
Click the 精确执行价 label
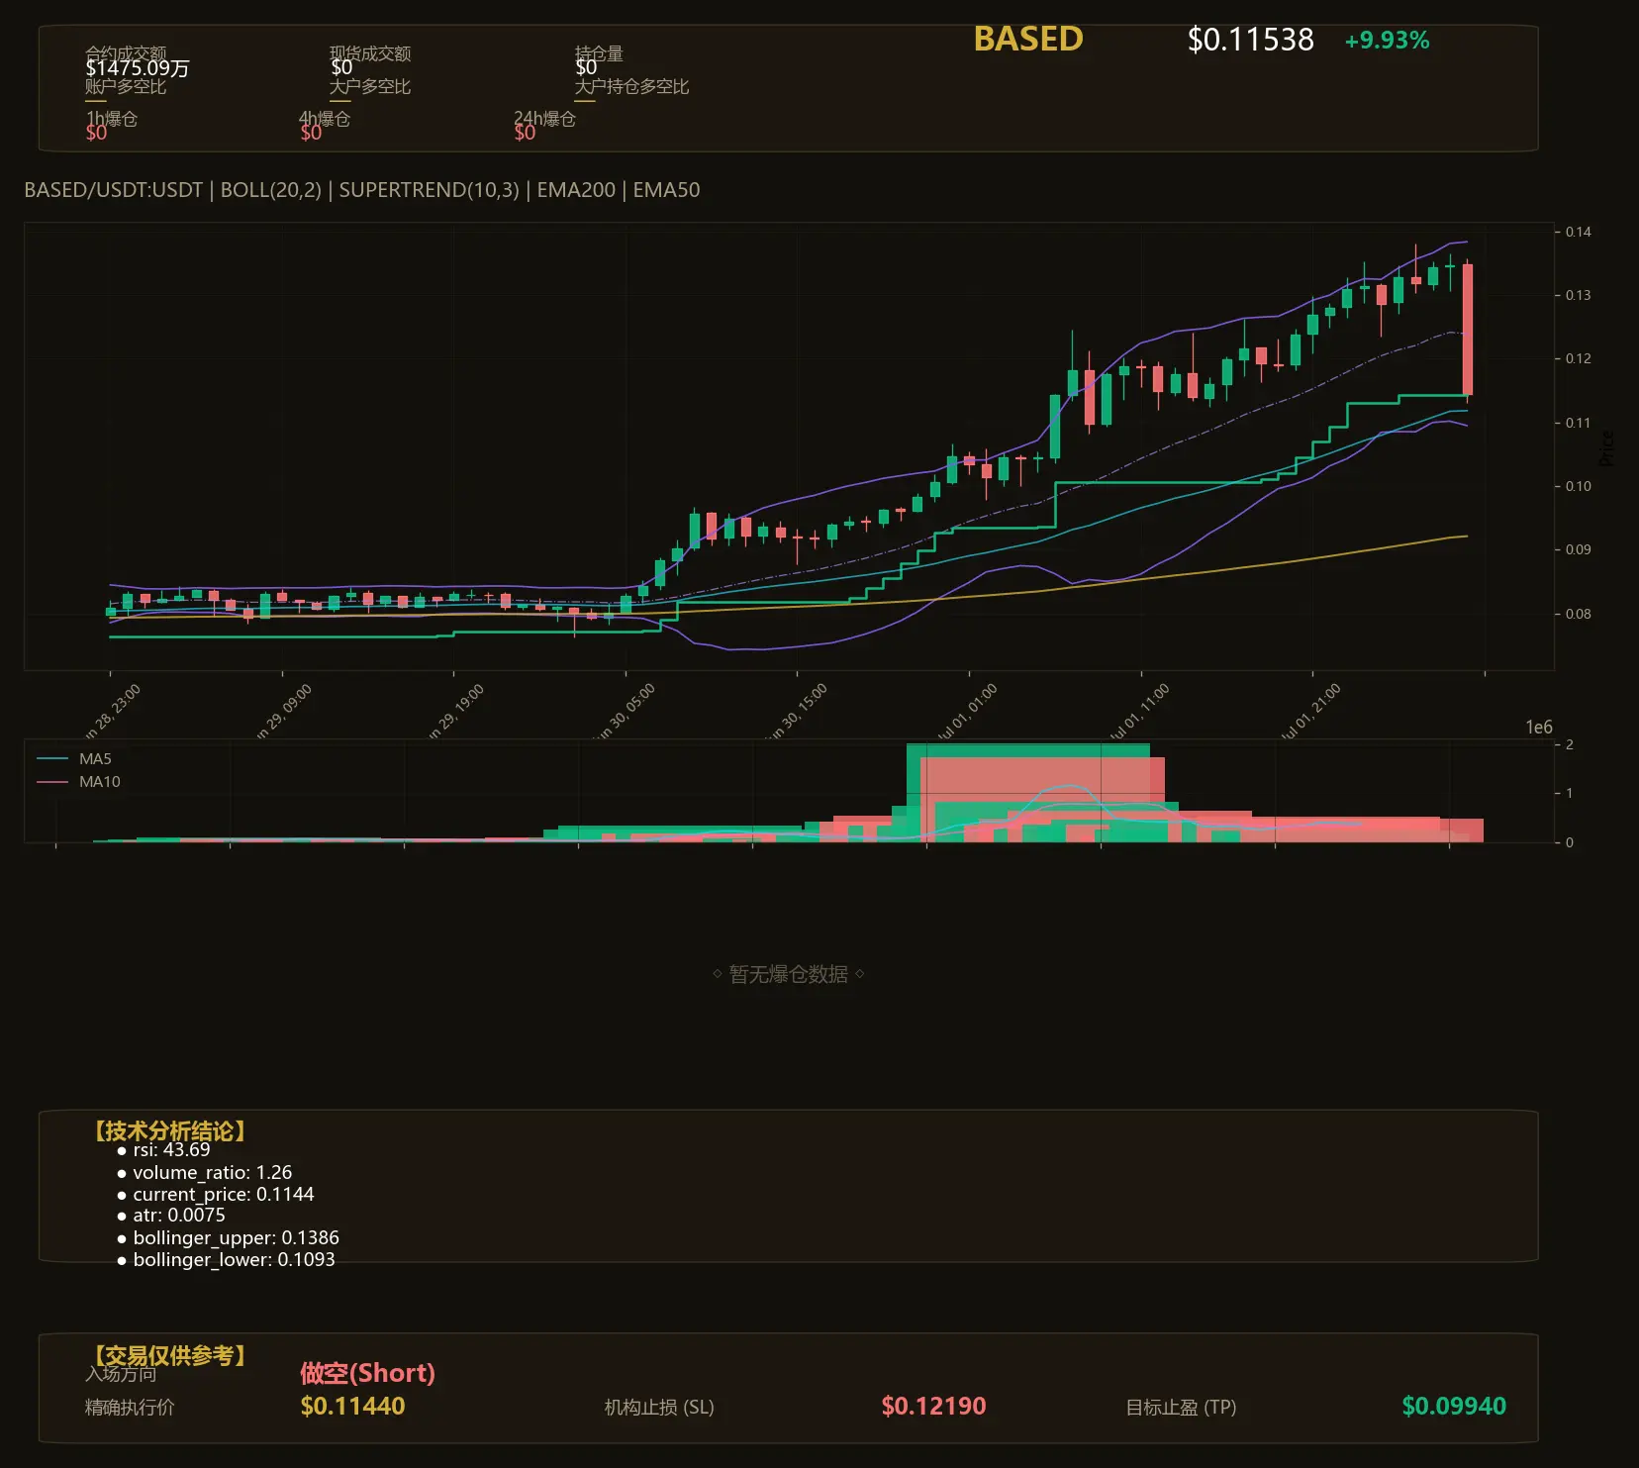(x=130, y=1407)
